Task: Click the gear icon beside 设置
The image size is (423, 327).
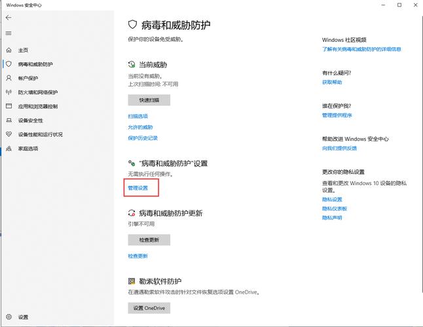Action: pos(9,317)
